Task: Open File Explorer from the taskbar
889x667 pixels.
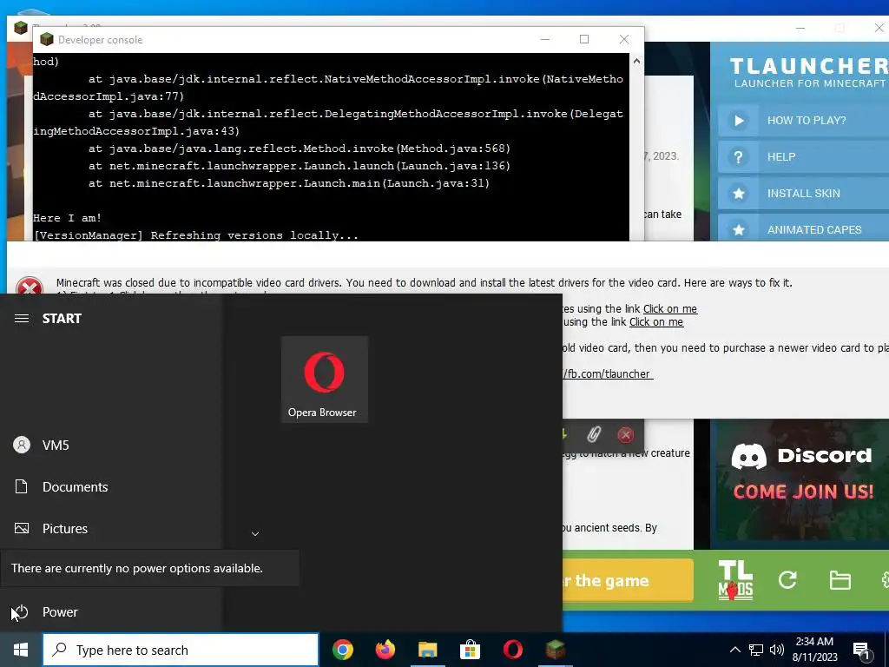Action: pos(427,650)
